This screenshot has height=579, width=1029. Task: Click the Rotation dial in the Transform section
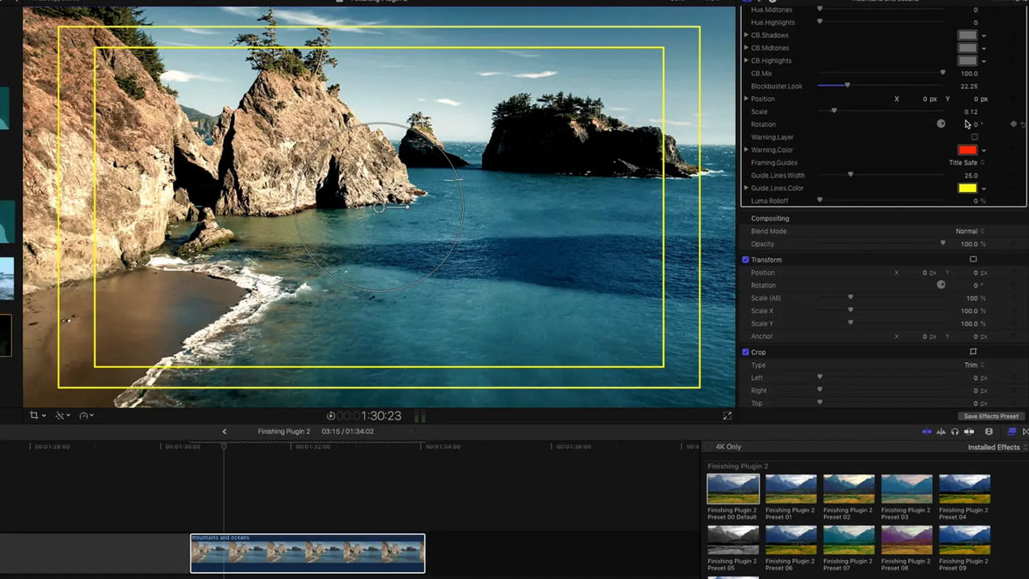[941, 285]
